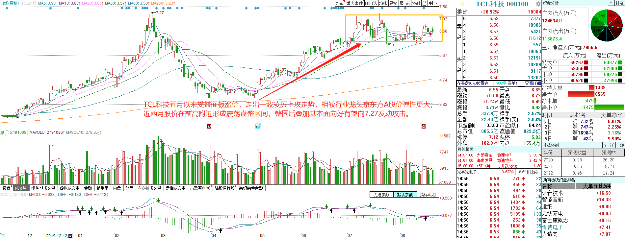The height and width of the screenshot is (238, 625).
Task: Click the TCL科技 000100 stock title
Action: 502,4
